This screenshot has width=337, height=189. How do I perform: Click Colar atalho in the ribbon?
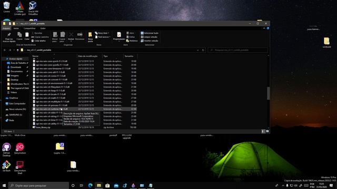[38, 41]
